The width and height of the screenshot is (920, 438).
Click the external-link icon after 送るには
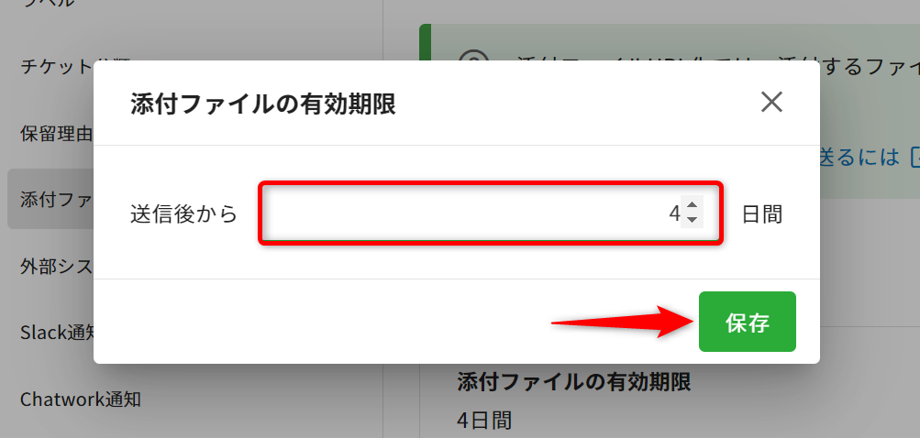(914, 157)
